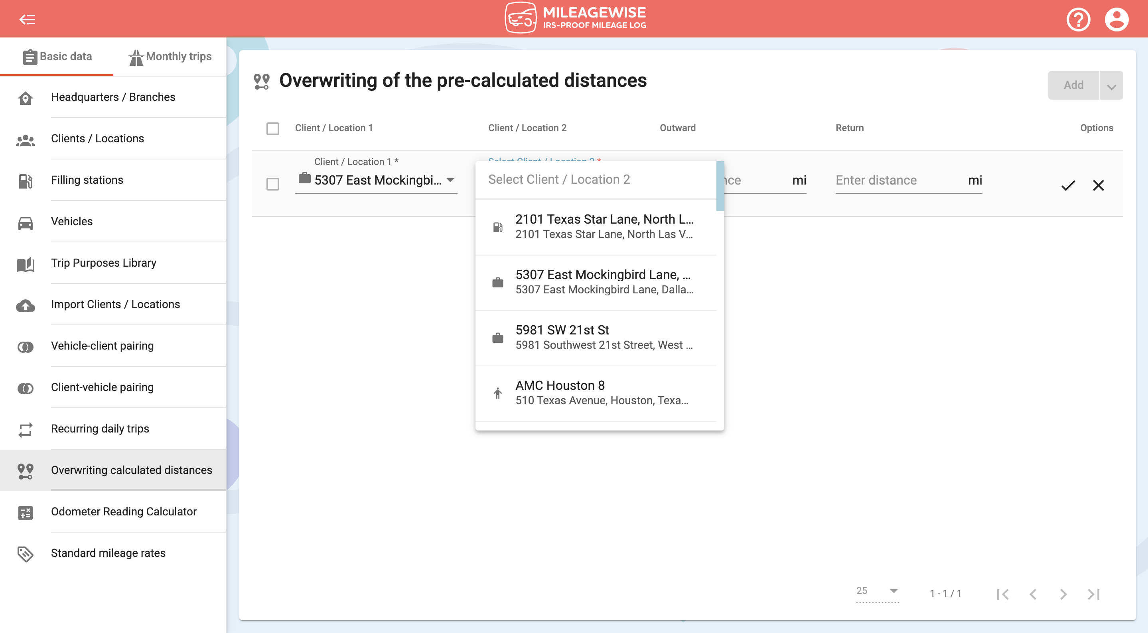
Task: Click the Vehicle-client pairing circles icon
Action: pos(26,346)
